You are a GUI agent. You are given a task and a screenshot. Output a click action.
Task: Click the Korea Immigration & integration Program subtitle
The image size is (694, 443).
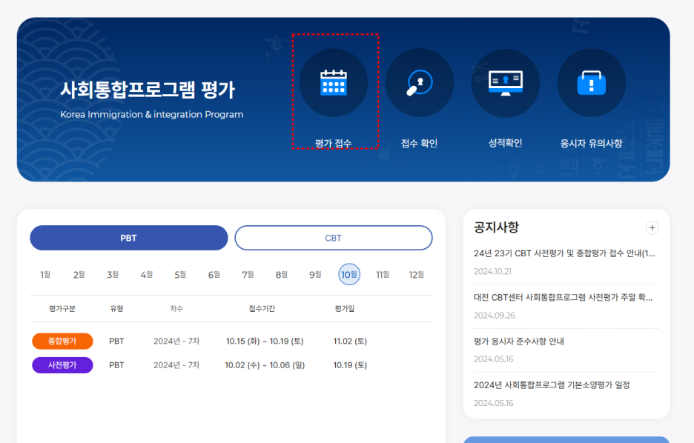(x=152, y=115)
